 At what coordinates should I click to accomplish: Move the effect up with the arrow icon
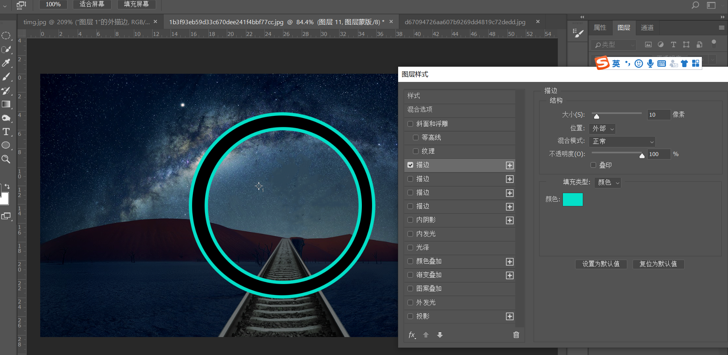click(426, 335)
